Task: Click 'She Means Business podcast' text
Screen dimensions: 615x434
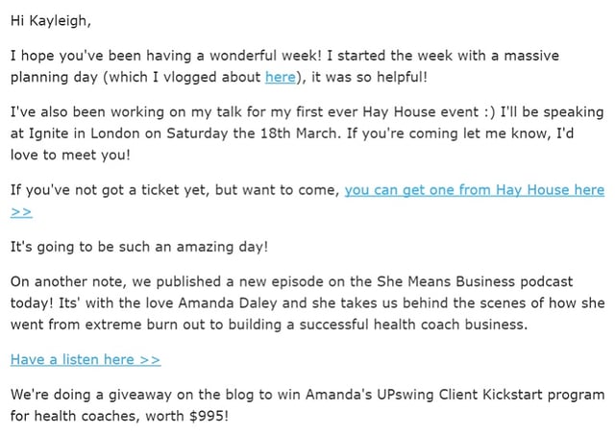Action: [475, 282]
